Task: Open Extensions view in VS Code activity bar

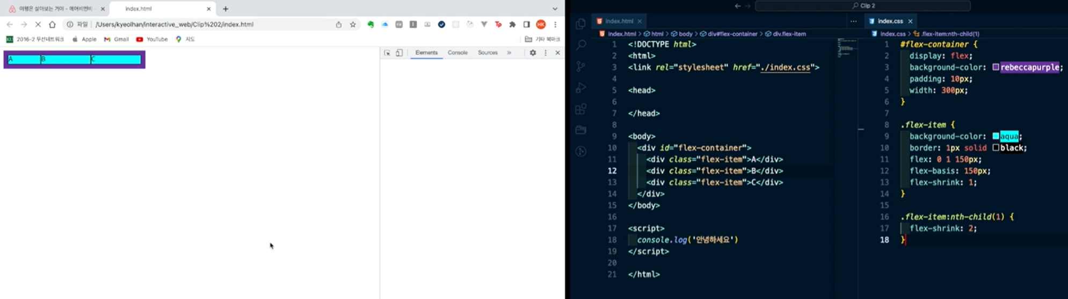Action: 580,109
